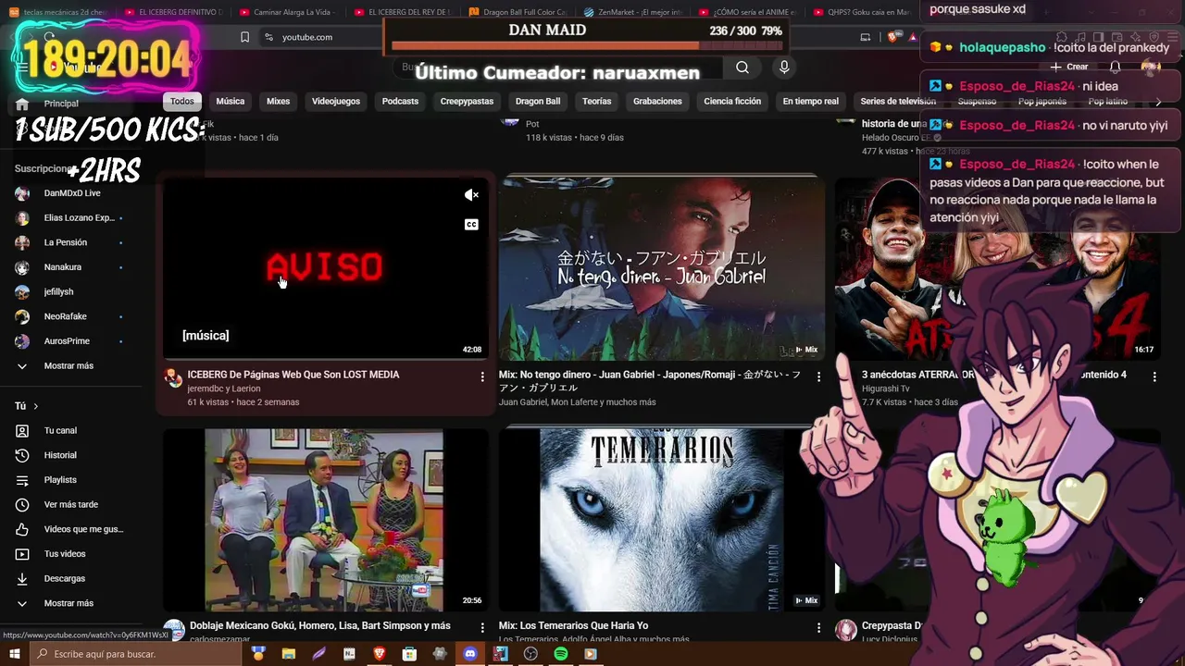The height and width of the screenshot is (666, 1185).
Task: Open the Tu canal profile icon
Action: [22, 430]
